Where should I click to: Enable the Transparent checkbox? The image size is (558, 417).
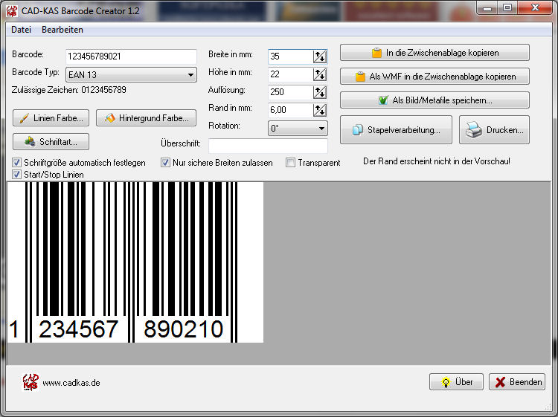click(x=291, y=163)
